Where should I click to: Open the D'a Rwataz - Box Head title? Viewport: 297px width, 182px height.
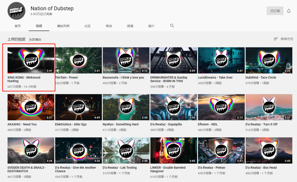[261, 168]
